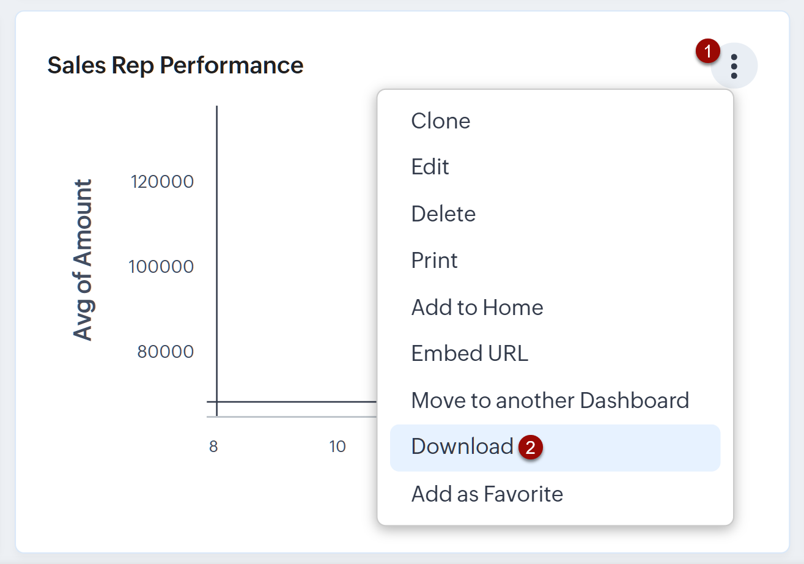Click the 10 tick on x-axis
Screen dimensions: 804x564
pos(337,447)
